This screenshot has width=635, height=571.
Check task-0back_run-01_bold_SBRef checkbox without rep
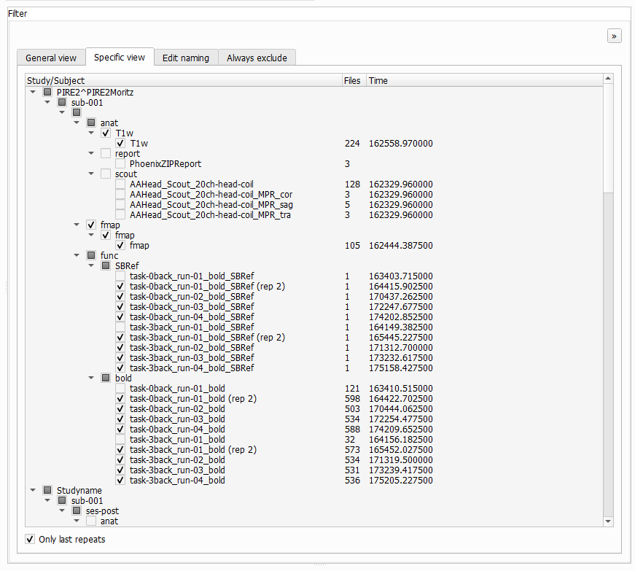[x=120, y=276]
